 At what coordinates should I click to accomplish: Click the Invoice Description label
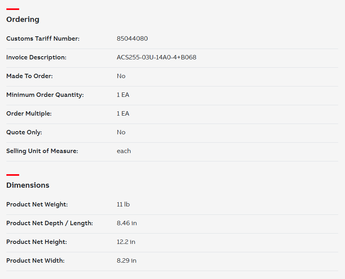(36, 57)
